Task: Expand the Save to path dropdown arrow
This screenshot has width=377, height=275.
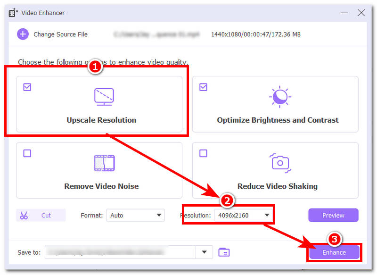Action: click(x=204, y=252)
